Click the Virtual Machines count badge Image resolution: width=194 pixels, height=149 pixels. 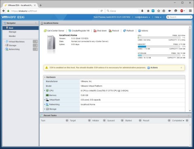35,41
